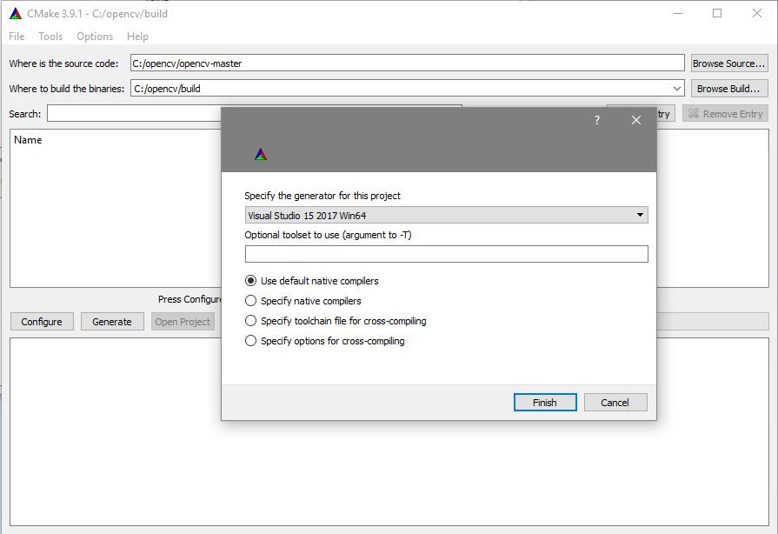This screenshot has width=778, height=534.
Task: Click the Remove Entry X icon
Action: (693, 114)
